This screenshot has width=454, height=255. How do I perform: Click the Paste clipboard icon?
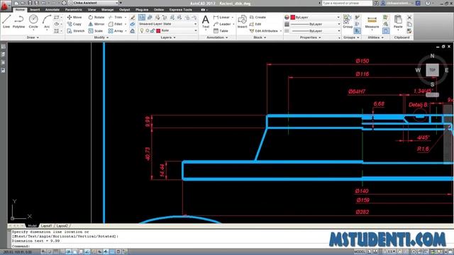[x=398, y=22]
